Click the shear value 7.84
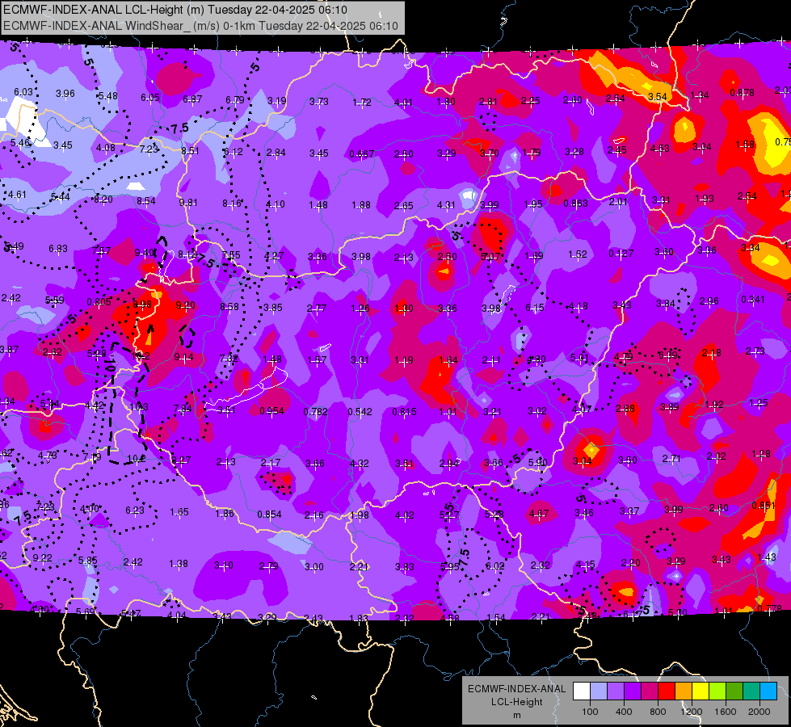791x727 pixels. tap(183, 408)
